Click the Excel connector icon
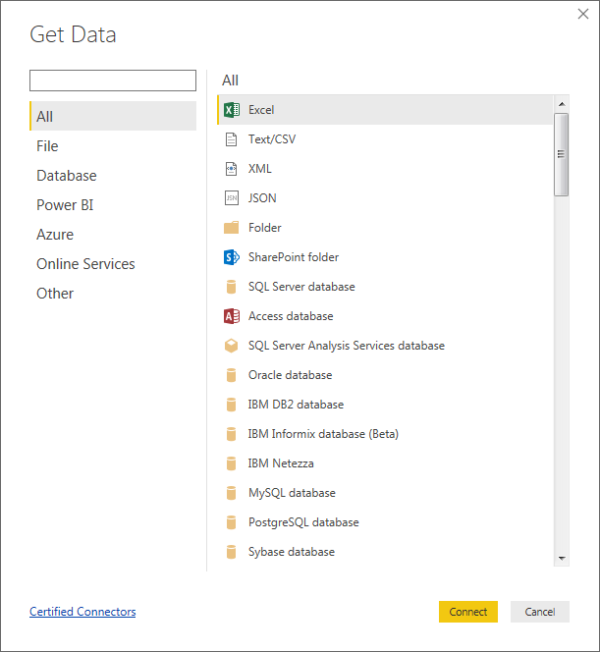 tap(232, 110)
